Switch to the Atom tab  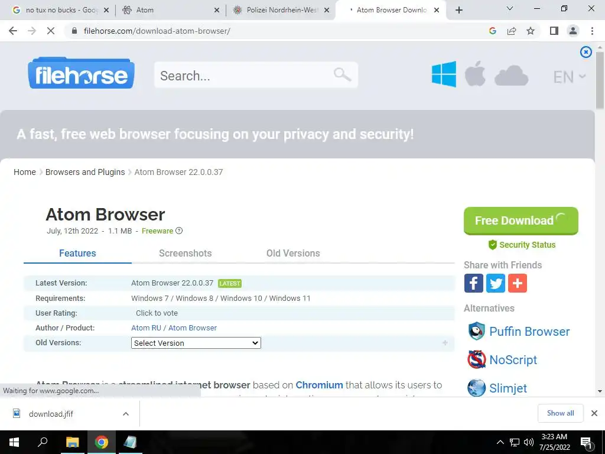click(170, 10)
